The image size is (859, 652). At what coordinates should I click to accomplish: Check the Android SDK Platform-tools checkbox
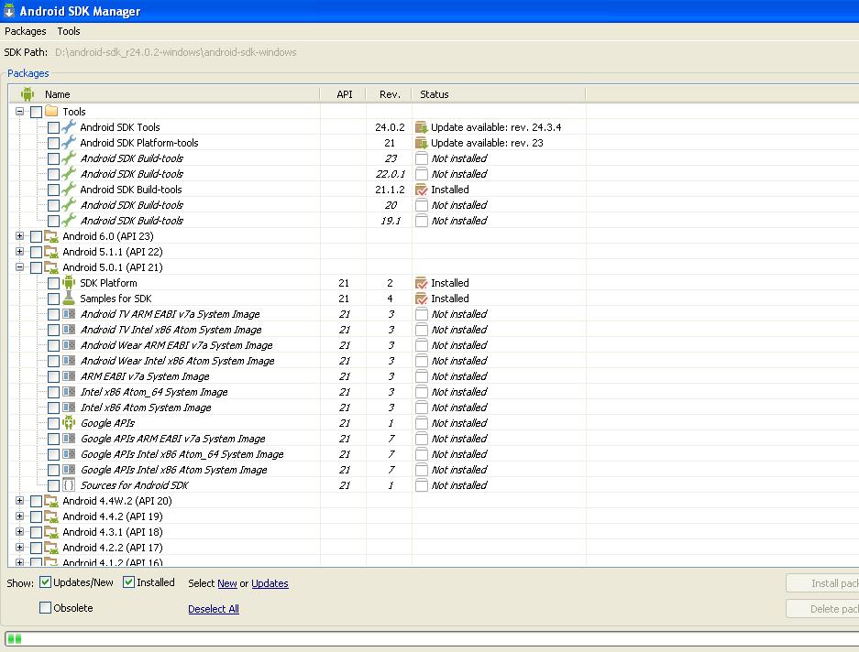(53, 144)
